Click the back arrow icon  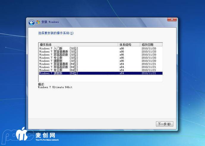[31, 23]
